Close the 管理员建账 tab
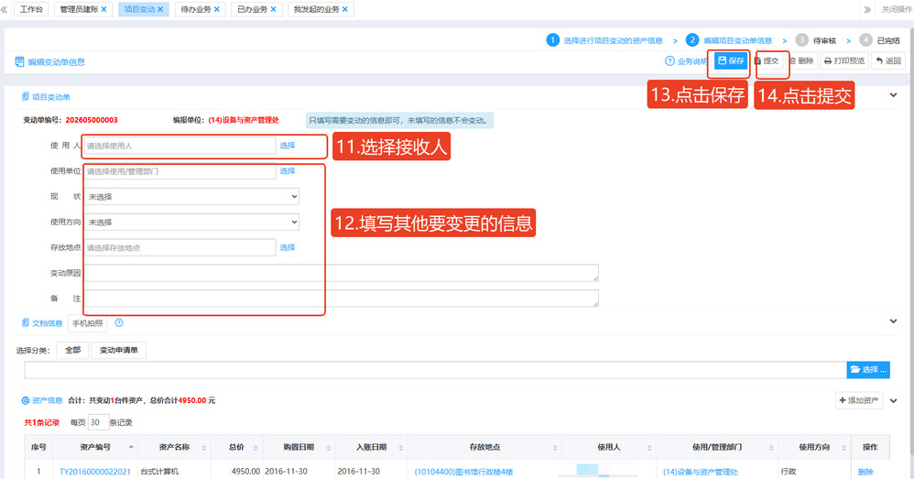 tap(103, 9)
